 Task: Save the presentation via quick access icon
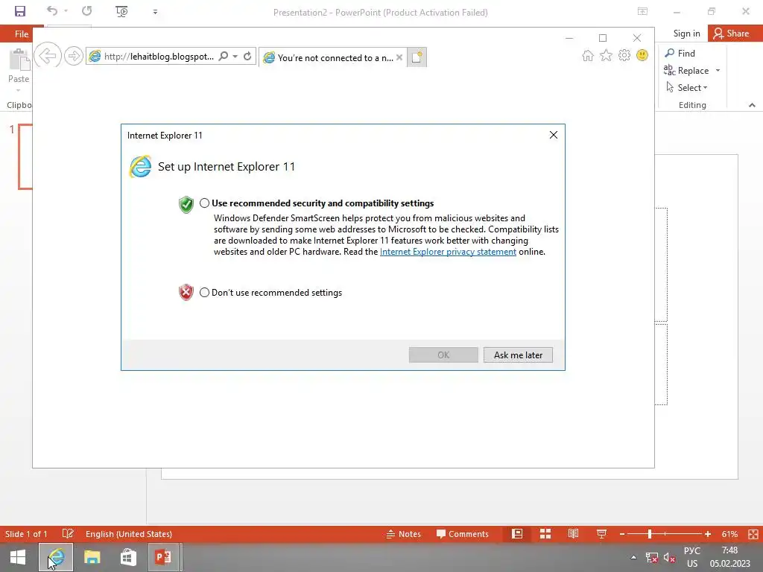pos(20,11)
